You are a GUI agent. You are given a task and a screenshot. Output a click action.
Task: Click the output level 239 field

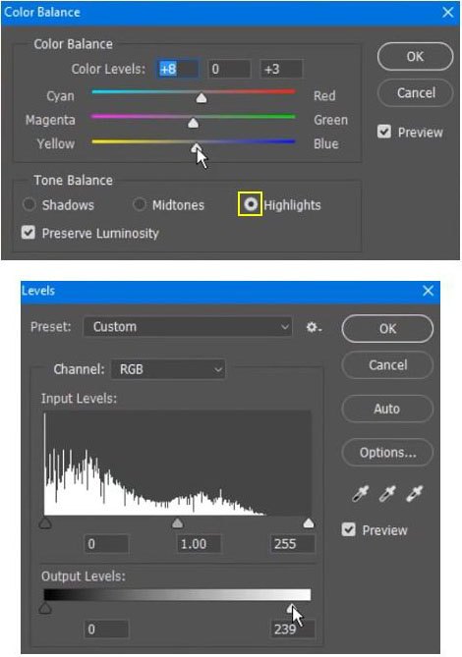[x=293, y=629]
